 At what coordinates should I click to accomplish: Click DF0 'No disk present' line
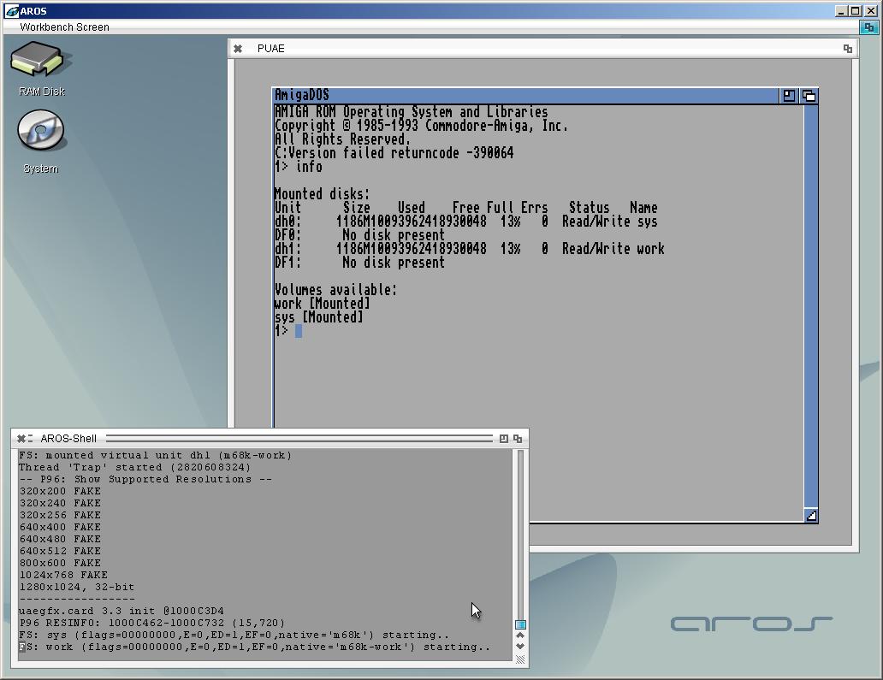pyautogui.click(x=359, y=235)
